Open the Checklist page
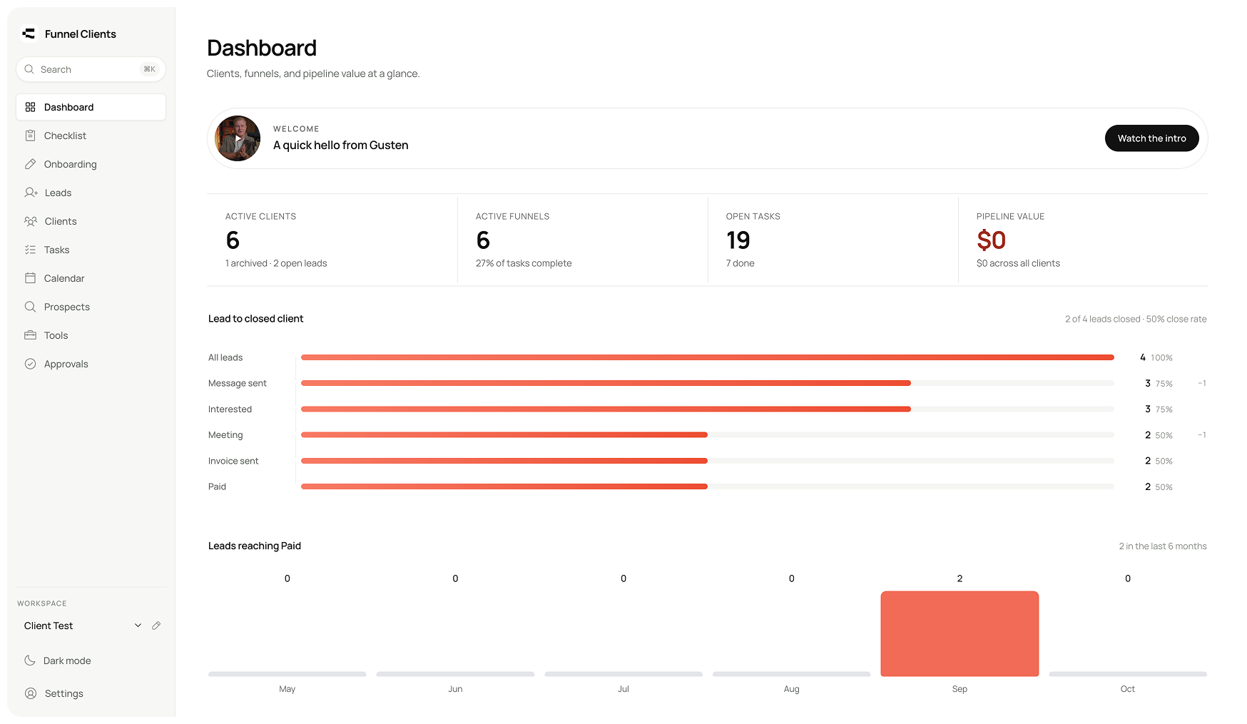1247x724 pixels. [91, 136]
